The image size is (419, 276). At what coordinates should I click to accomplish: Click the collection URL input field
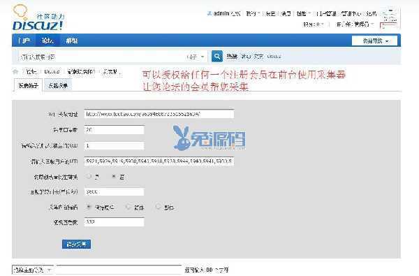[x=159, y=114]
